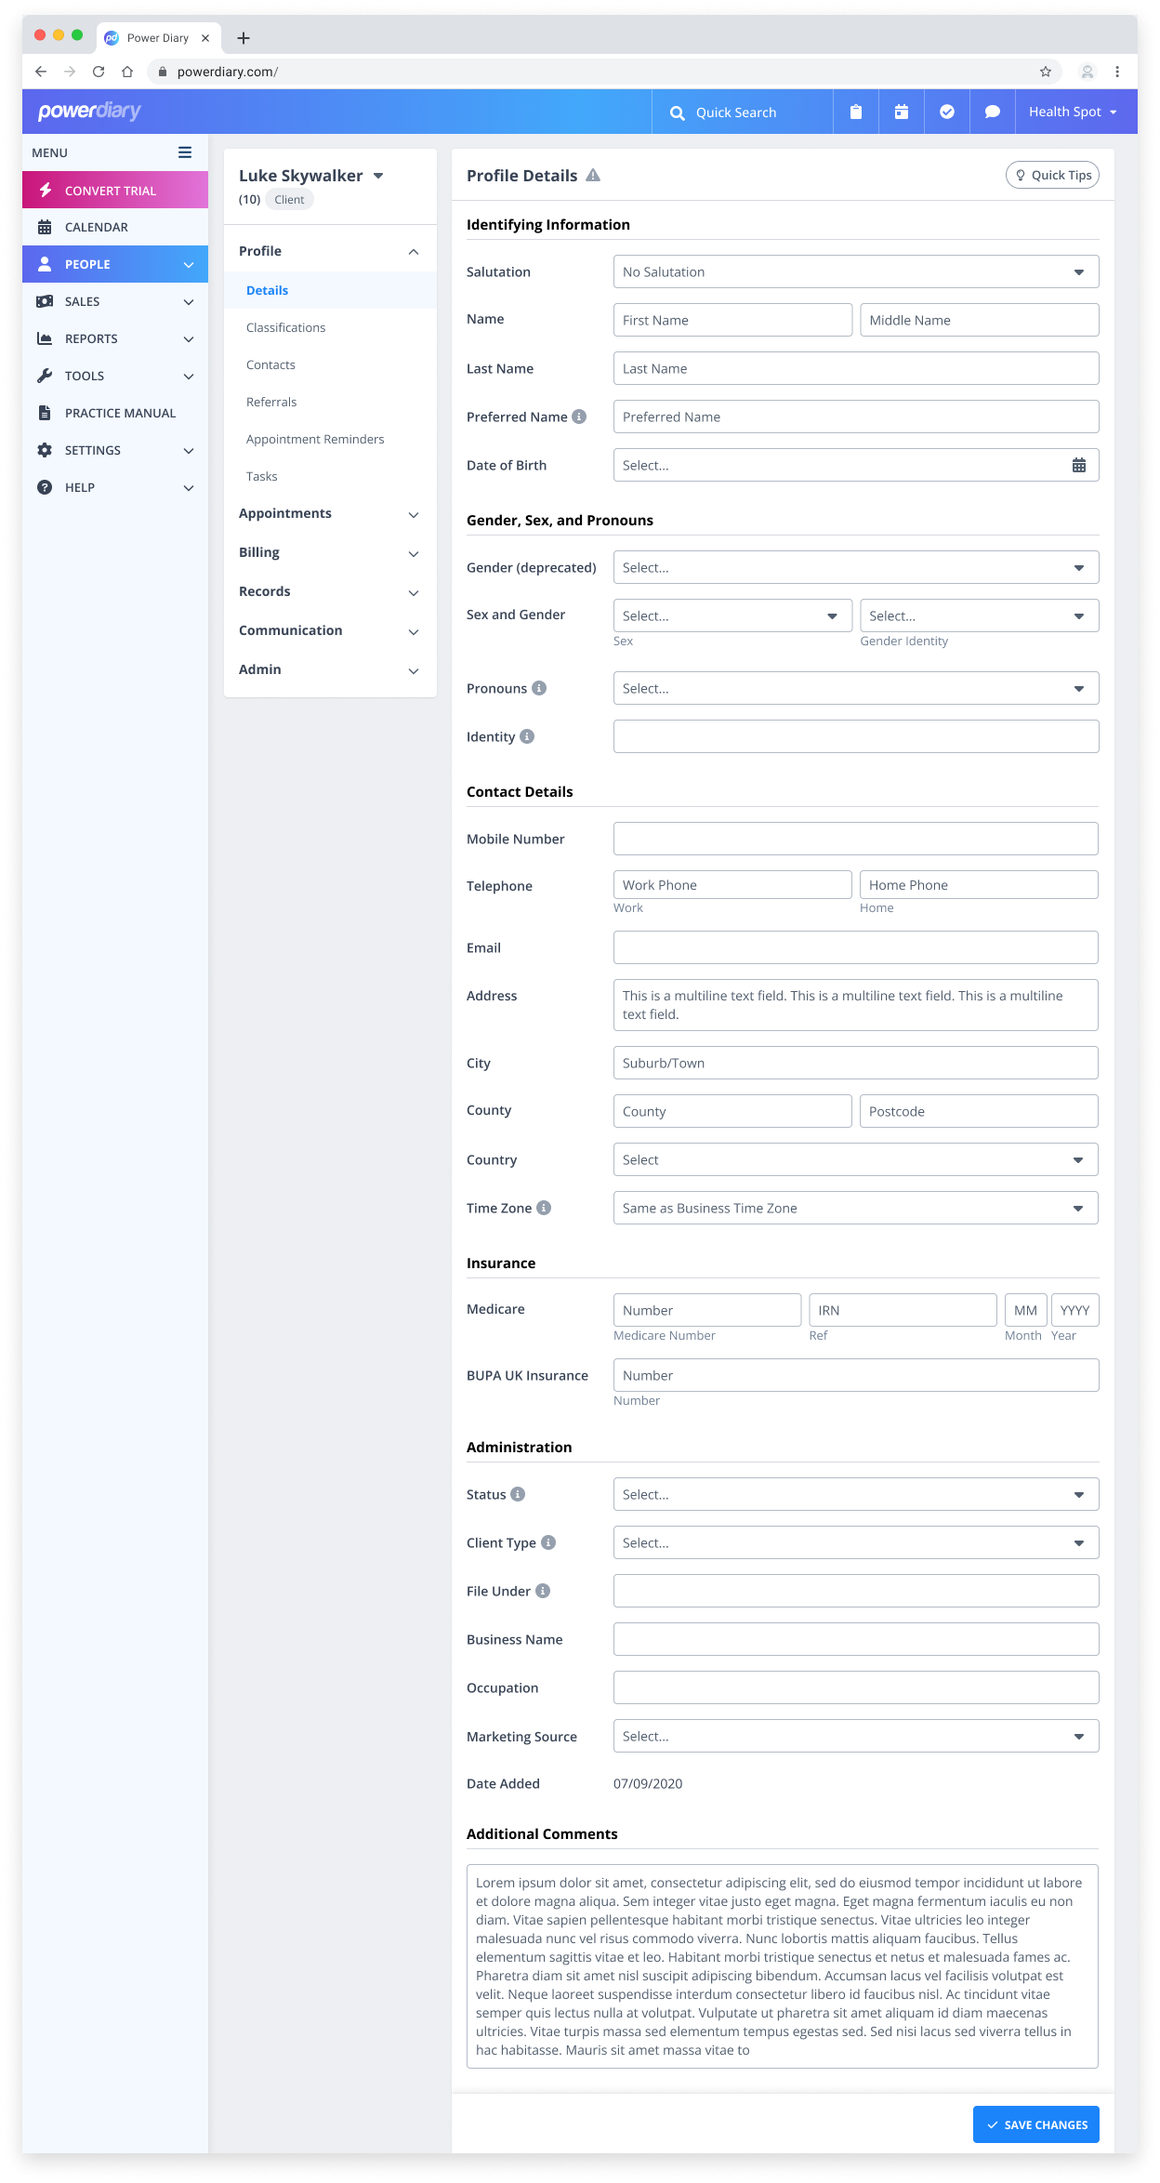Open the Classifications profile tab
Image resolution: width=1160 pixels, height=2183 pixels.
click(285, 327)
